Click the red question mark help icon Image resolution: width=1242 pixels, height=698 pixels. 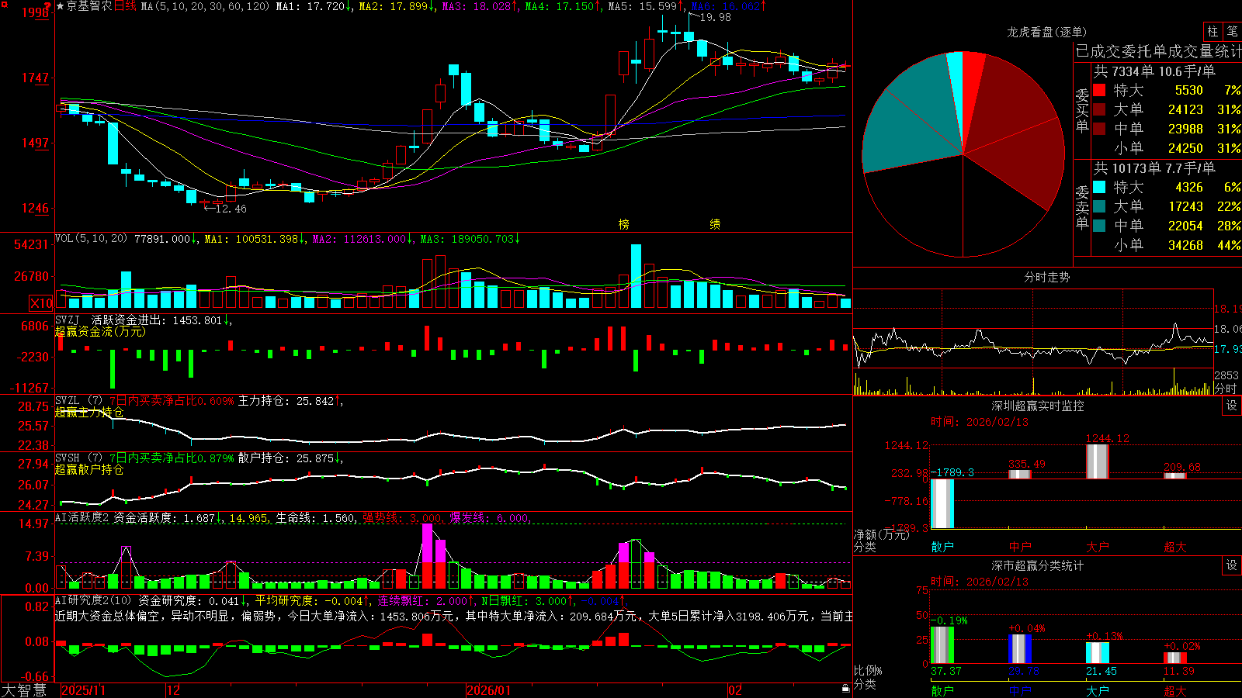point(48,5)
